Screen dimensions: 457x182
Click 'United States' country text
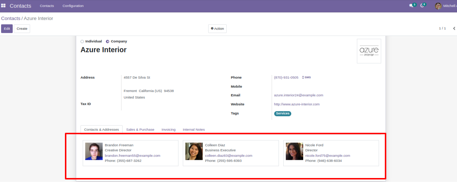(x=134, y=97)
